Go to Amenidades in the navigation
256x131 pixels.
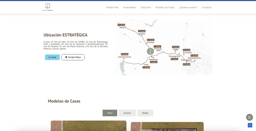tap(129, 7)
